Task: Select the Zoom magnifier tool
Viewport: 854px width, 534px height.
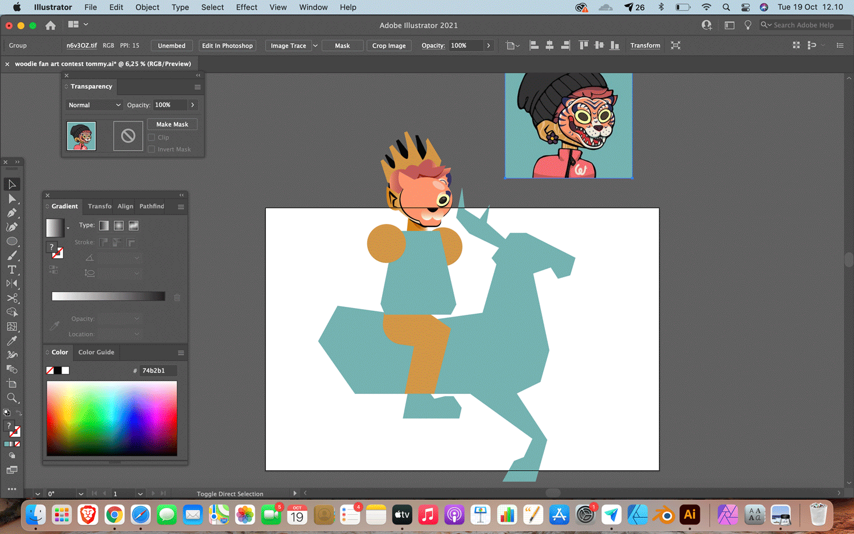Action: point(12,398)
